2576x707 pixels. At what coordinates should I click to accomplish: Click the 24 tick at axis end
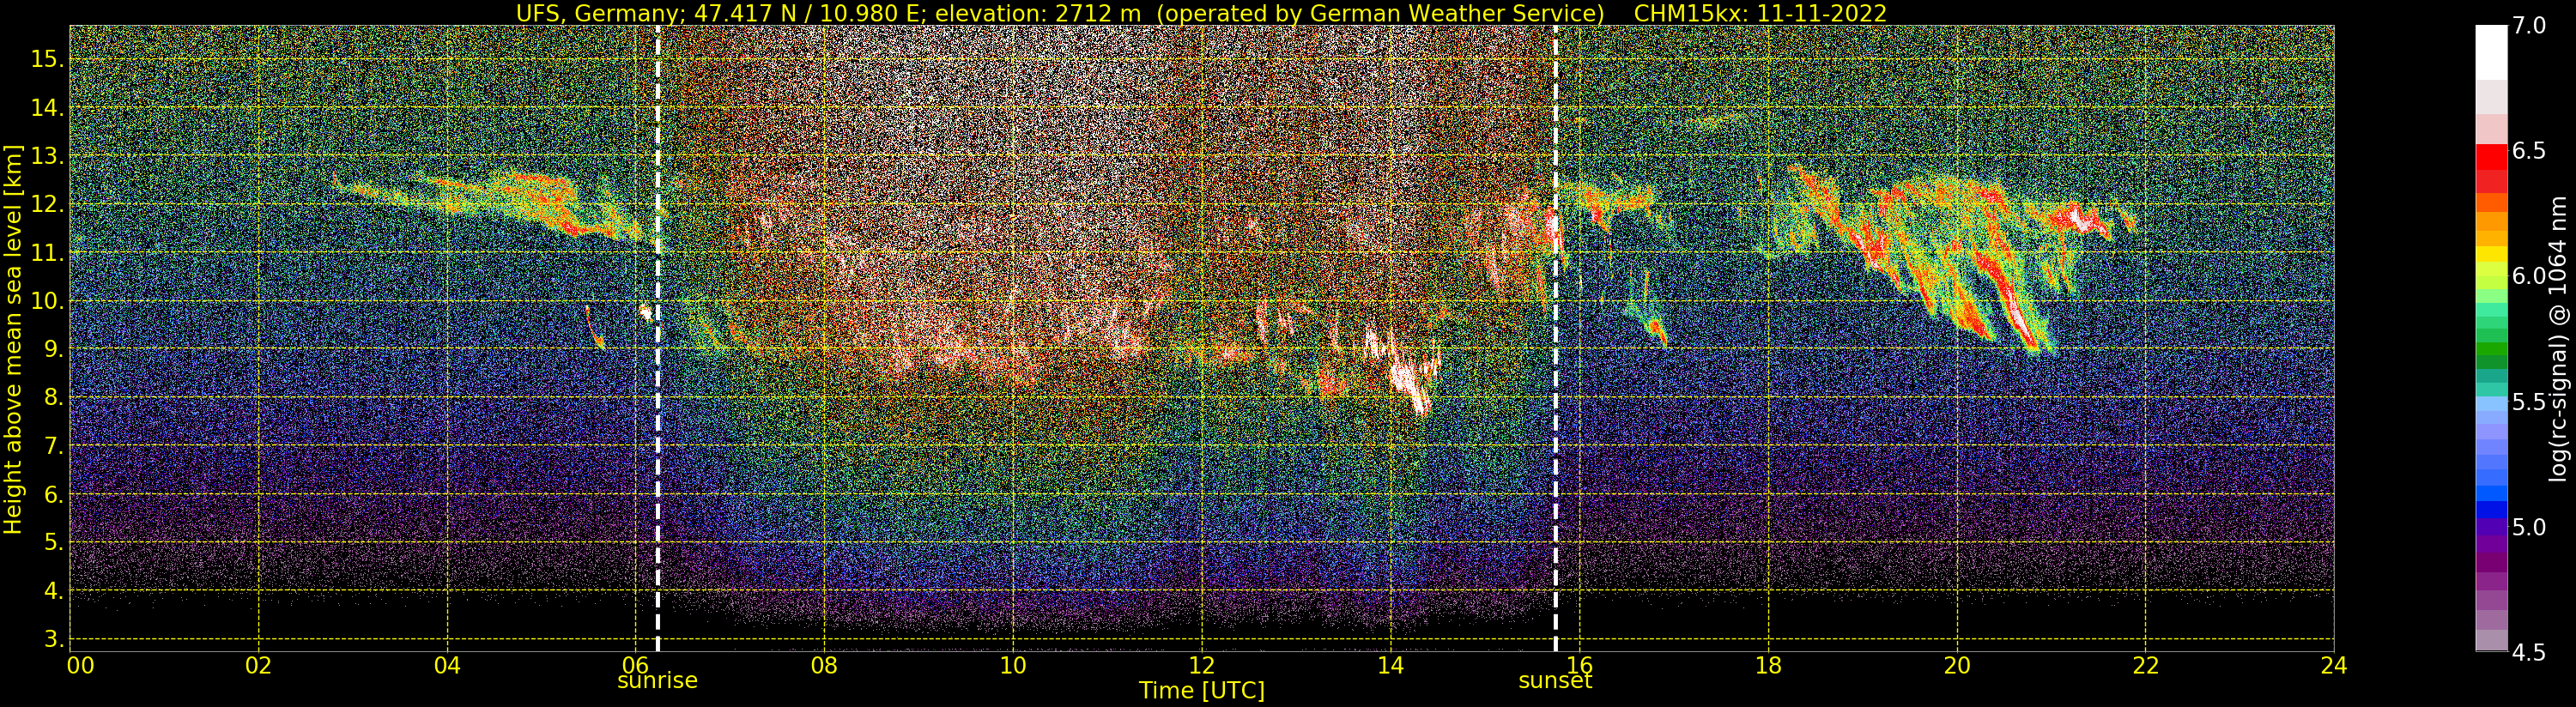pos(2333,665)
